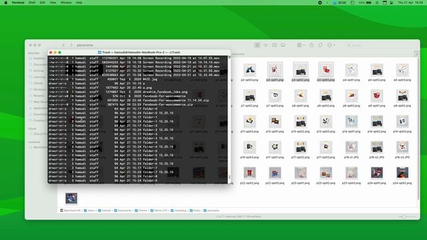
Task: Go back in the Finder window
Action: 63,45
